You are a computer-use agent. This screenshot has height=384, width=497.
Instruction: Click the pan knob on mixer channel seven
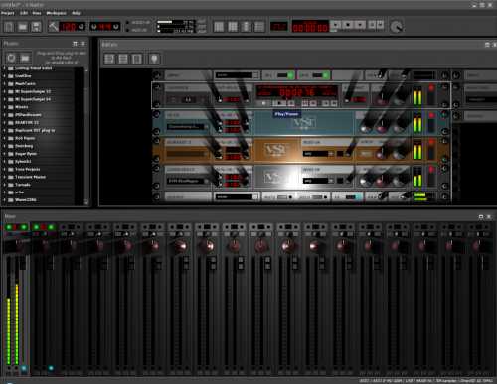(181, 246)
